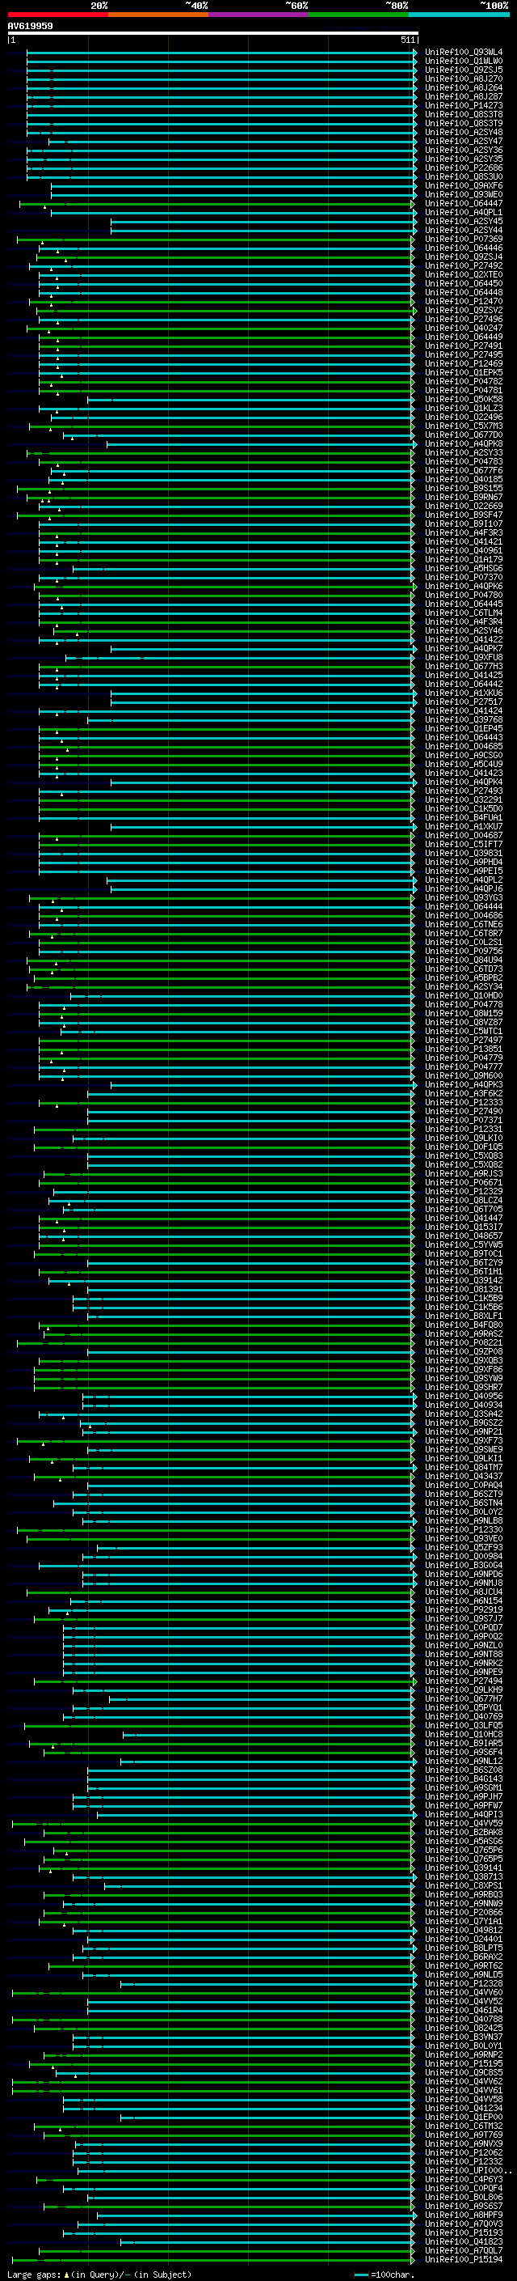
Task: Open hit UniRef100_P14273
Action: coord(463,105)
